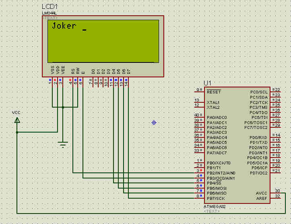Select the ATMEGA32 part name label

coord(215,206)
